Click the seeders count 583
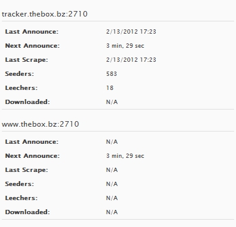 pos(112,73)
